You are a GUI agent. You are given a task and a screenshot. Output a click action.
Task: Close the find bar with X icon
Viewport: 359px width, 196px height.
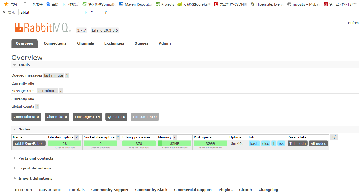(x=4, y=12)
